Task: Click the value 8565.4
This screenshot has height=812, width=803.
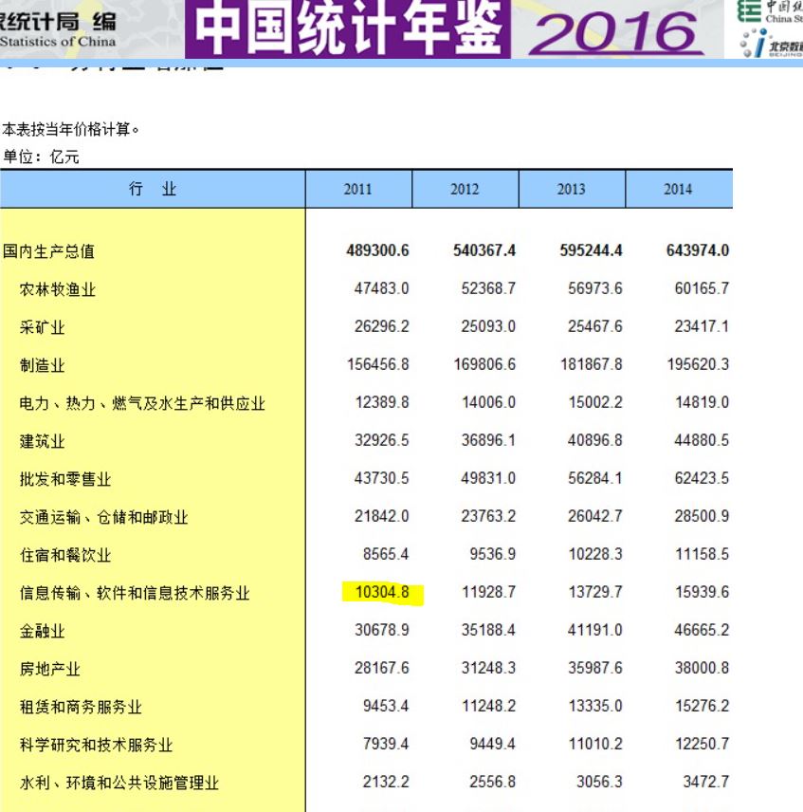Action: [386, 554]
